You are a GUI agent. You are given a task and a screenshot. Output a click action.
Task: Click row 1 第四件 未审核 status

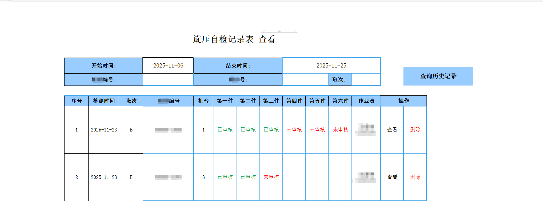click(294, 130)
